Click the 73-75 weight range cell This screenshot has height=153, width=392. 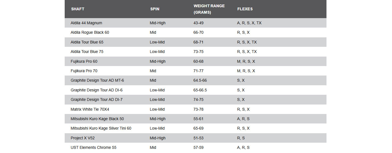[198, 52]
